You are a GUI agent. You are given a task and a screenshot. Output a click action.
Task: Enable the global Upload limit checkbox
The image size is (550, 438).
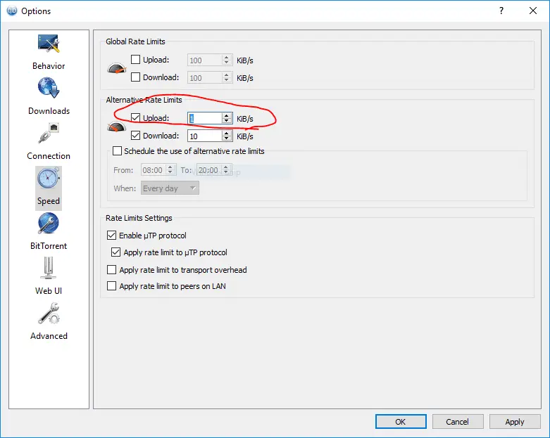tap(135, 60)
